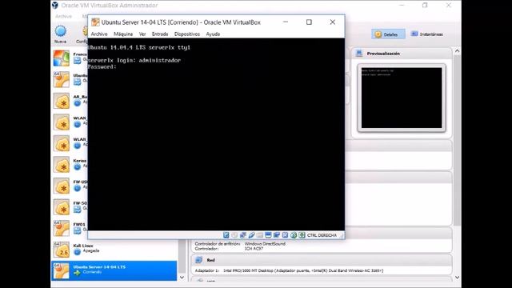Click the Red section header
The width and height of the screenshot is (512, 288).
click(322, 260)
